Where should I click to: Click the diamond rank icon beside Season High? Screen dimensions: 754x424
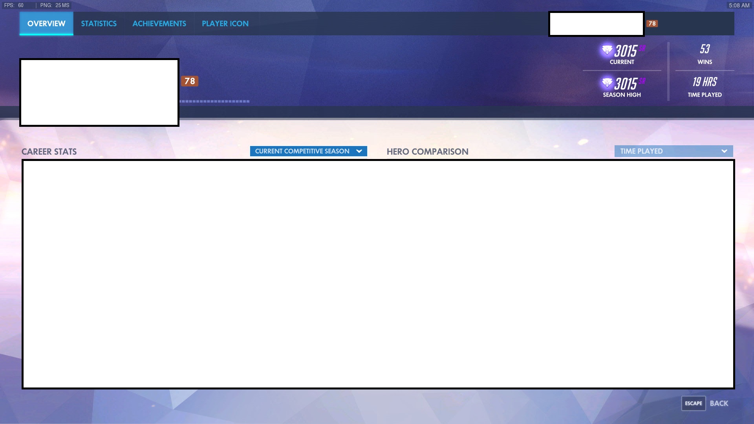[x=607, y=83]
